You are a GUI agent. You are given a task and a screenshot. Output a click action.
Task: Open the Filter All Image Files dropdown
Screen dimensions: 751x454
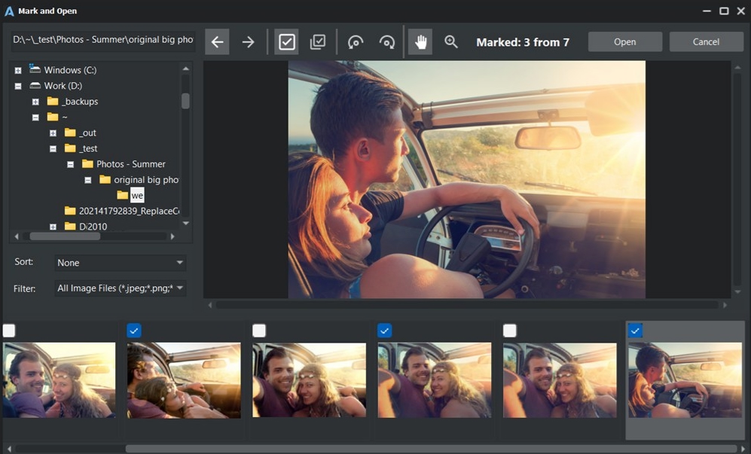[121, 288]
